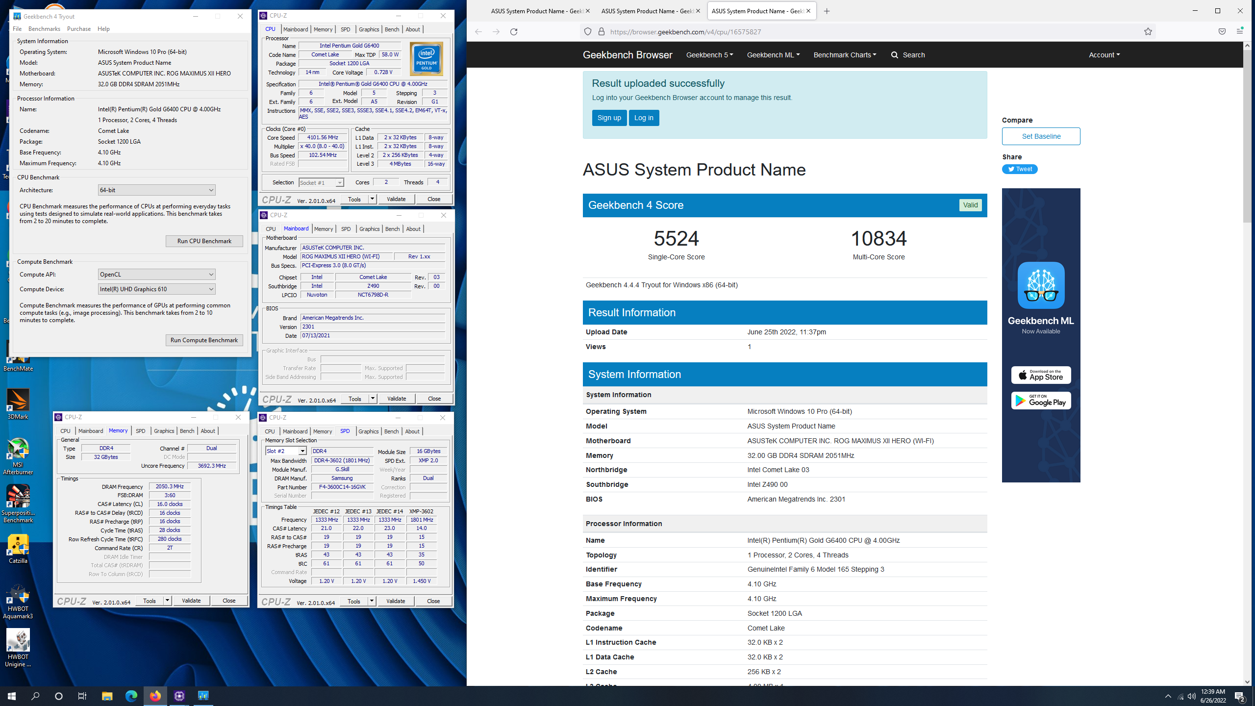Open a new browser tab

(827, 11)
